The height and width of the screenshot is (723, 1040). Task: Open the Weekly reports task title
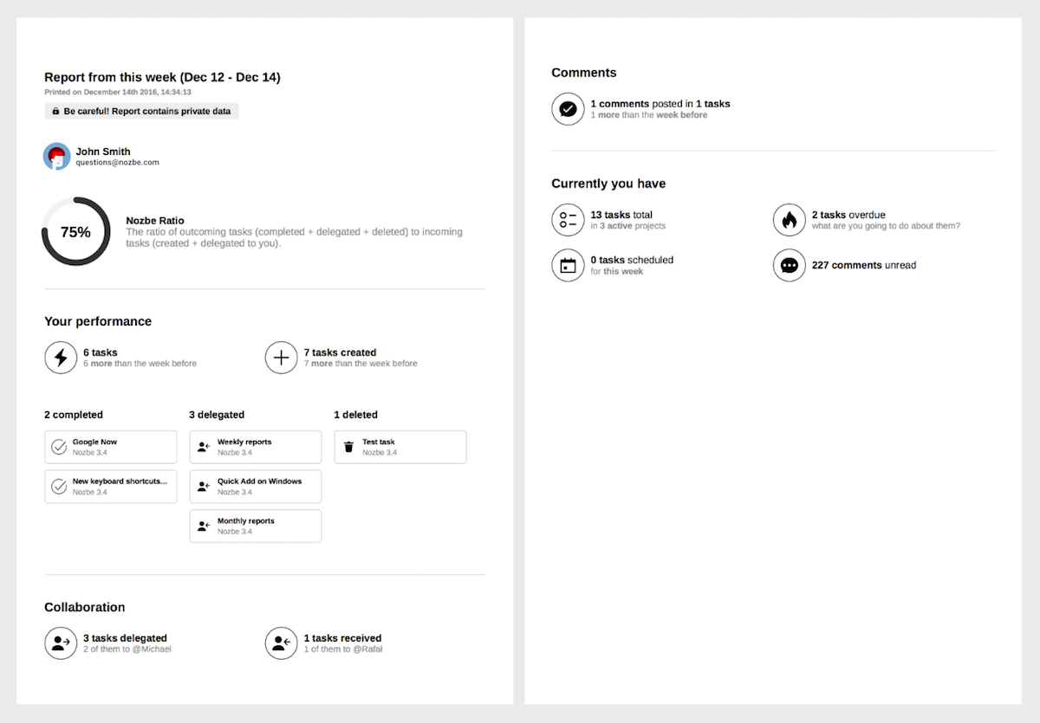click(x=244, y=442)
